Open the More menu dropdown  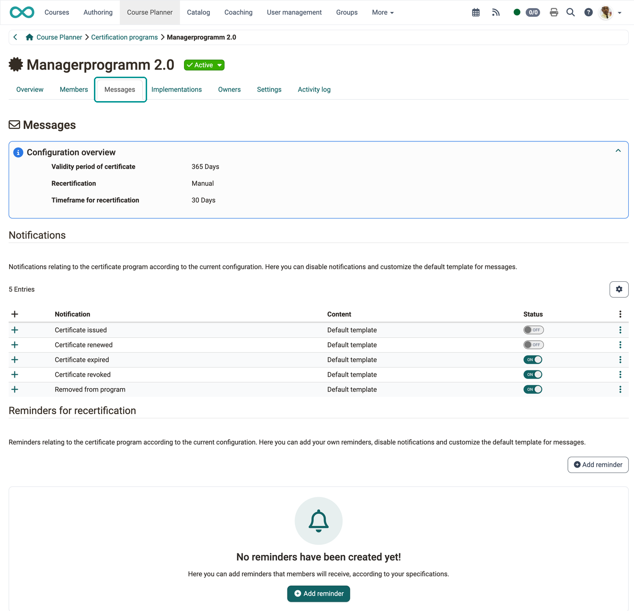pyautogui.click(x=382, y=12)
